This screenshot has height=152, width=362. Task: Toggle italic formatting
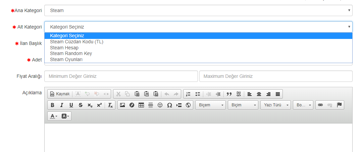tap(62, 105)
